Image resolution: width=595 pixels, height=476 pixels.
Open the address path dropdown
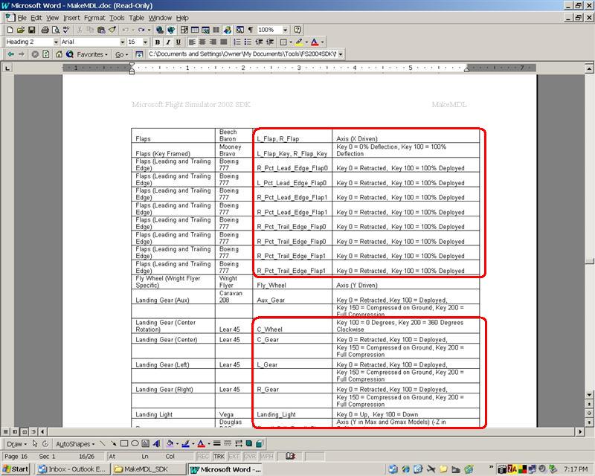coord(341,54)
